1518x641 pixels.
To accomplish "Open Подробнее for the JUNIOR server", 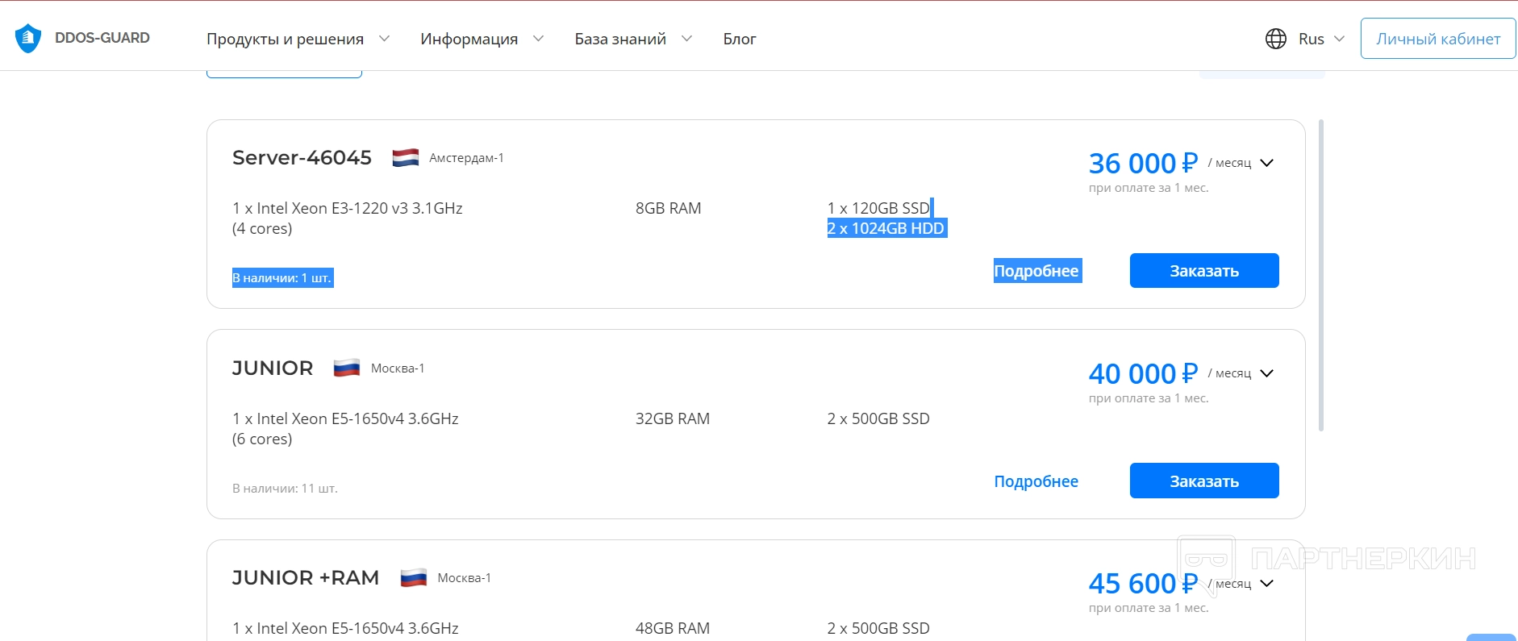I will click(x=1036, y=481).
